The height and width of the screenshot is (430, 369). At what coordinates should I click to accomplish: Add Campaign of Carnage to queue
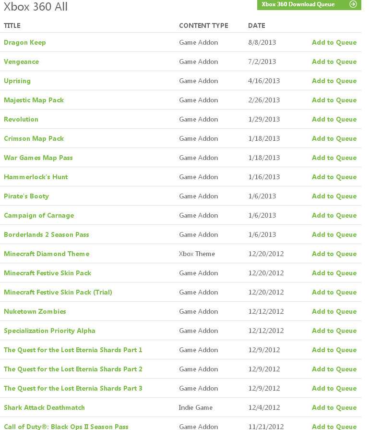click(x=334, y=215)
